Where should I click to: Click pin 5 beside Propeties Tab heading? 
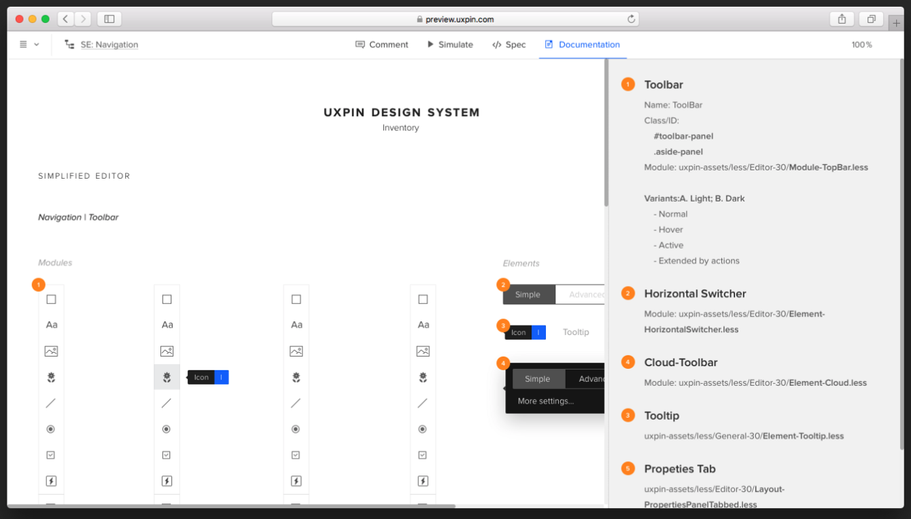pos(628,468)
